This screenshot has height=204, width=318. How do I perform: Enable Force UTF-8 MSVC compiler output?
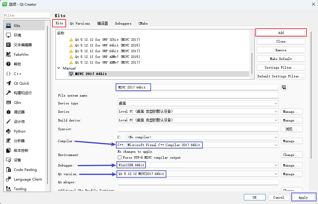tap(120, 157)
